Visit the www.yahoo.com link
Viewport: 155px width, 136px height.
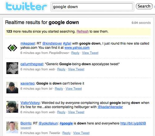pyautogui.click(x=77, y=48)
